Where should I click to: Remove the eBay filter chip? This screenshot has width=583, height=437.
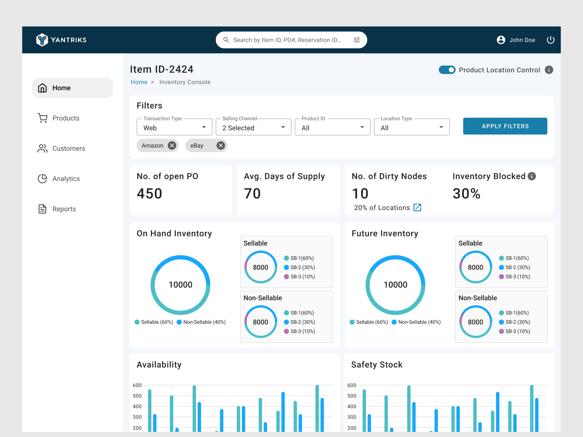[x=221, y=145]
